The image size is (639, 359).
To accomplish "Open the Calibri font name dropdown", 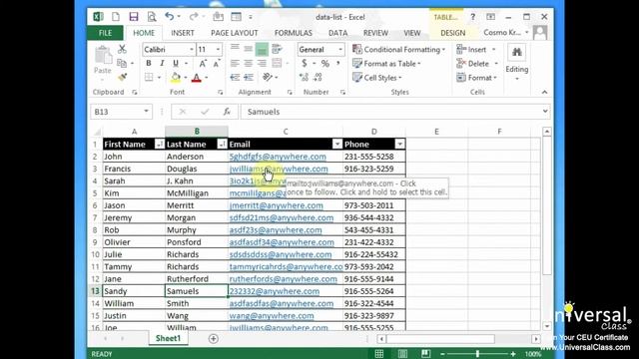I will pyautogui.click(x=192, y=50).
